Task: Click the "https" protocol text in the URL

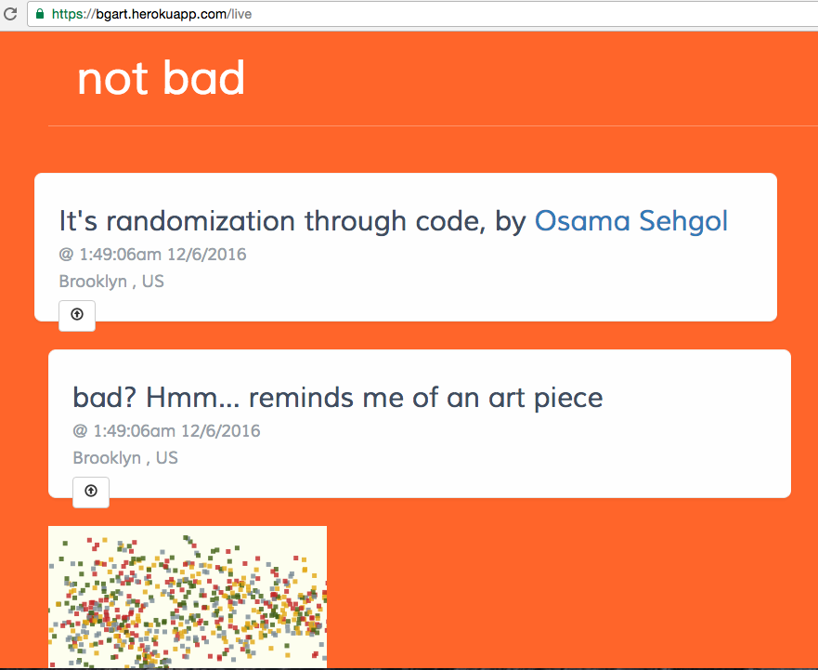Action: pos(67,15)
